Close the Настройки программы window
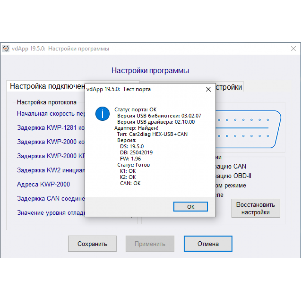301x301 pixels. click(293, 49)
